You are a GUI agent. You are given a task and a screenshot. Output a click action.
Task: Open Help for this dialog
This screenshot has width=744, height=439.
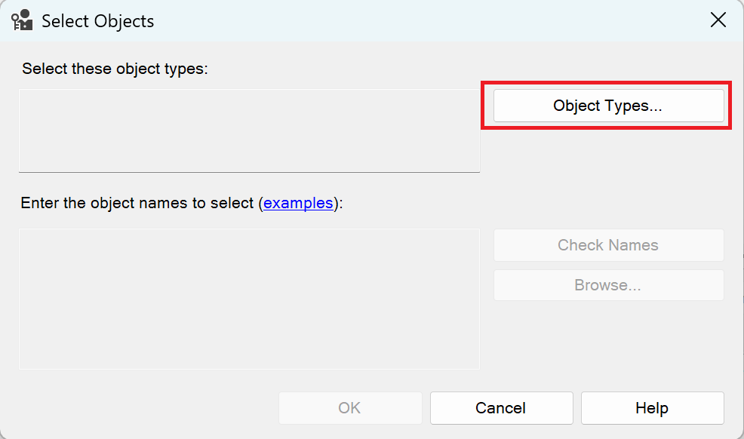click(652, 408)
